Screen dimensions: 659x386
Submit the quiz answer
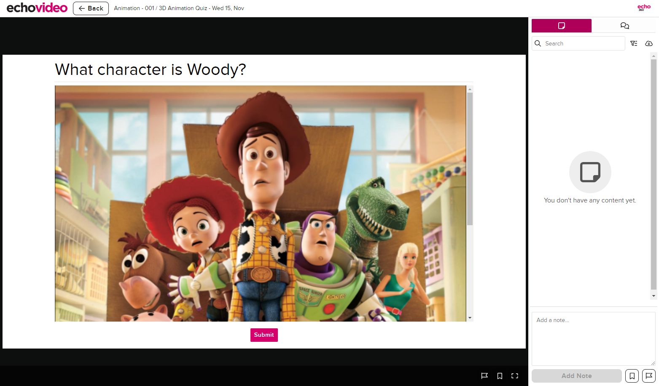[x=264, y=335]
